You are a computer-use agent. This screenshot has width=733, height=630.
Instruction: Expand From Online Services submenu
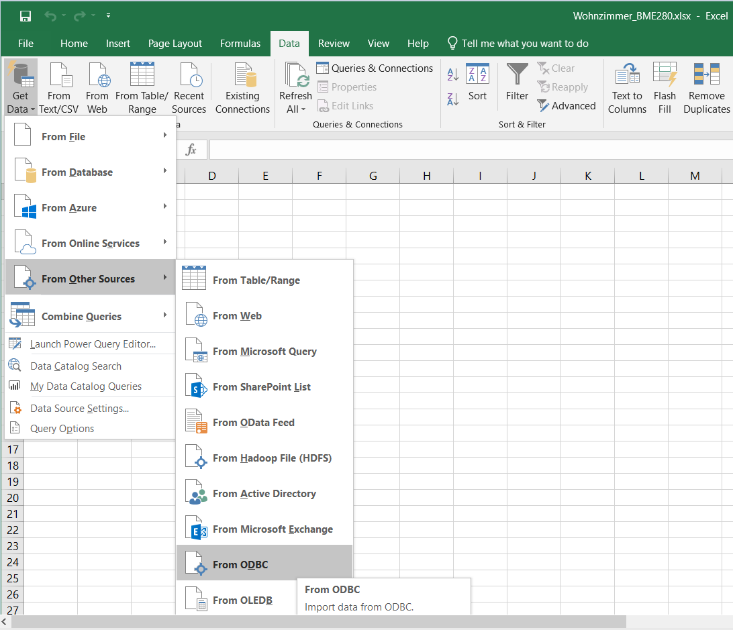pos(90,243)
